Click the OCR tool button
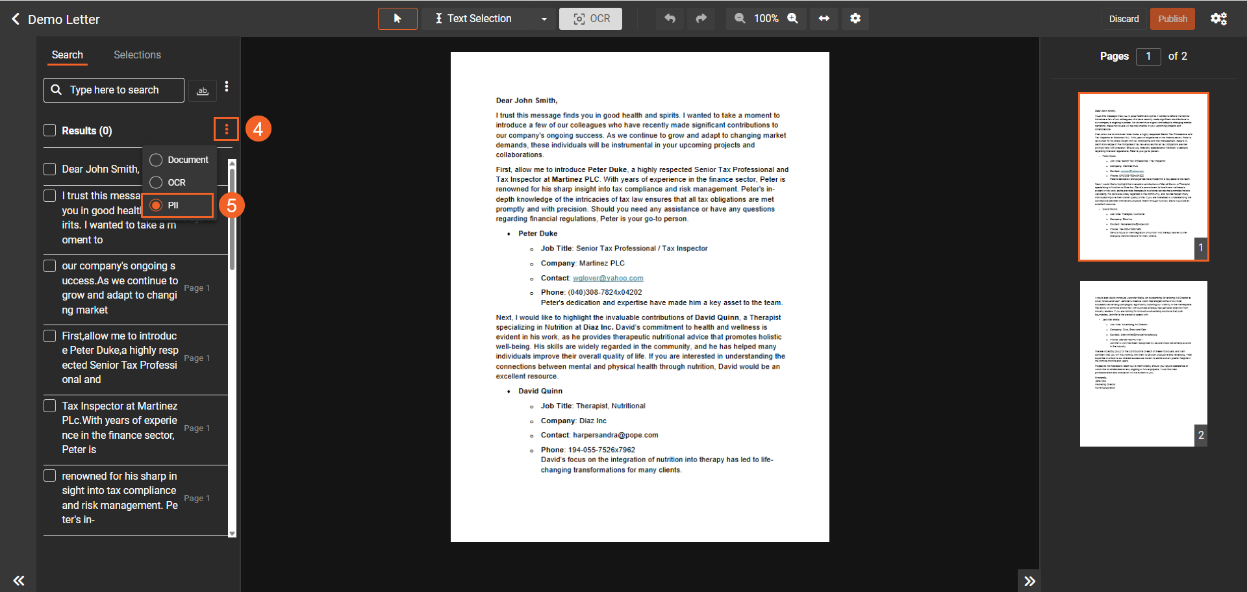1247x592 pixels. [590, 19]
